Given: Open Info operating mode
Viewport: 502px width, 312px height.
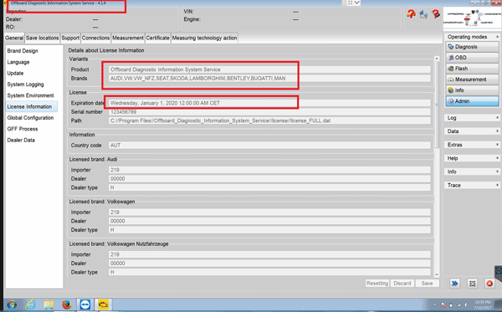Looking at the screenshot, I should click(x=472, y=90).
